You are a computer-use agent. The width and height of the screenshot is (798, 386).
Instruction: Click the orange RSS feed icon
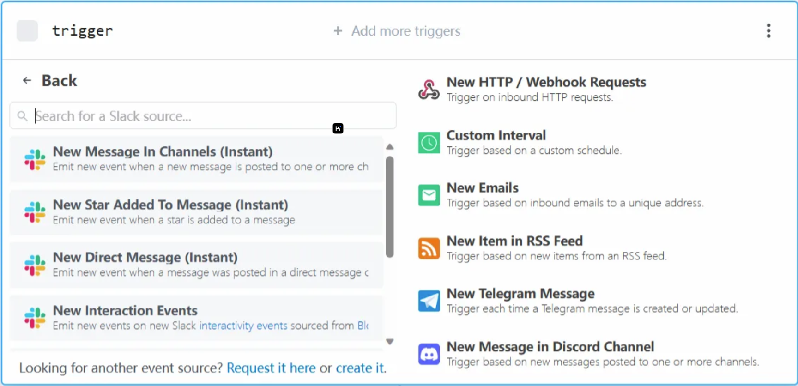point(429,248)
